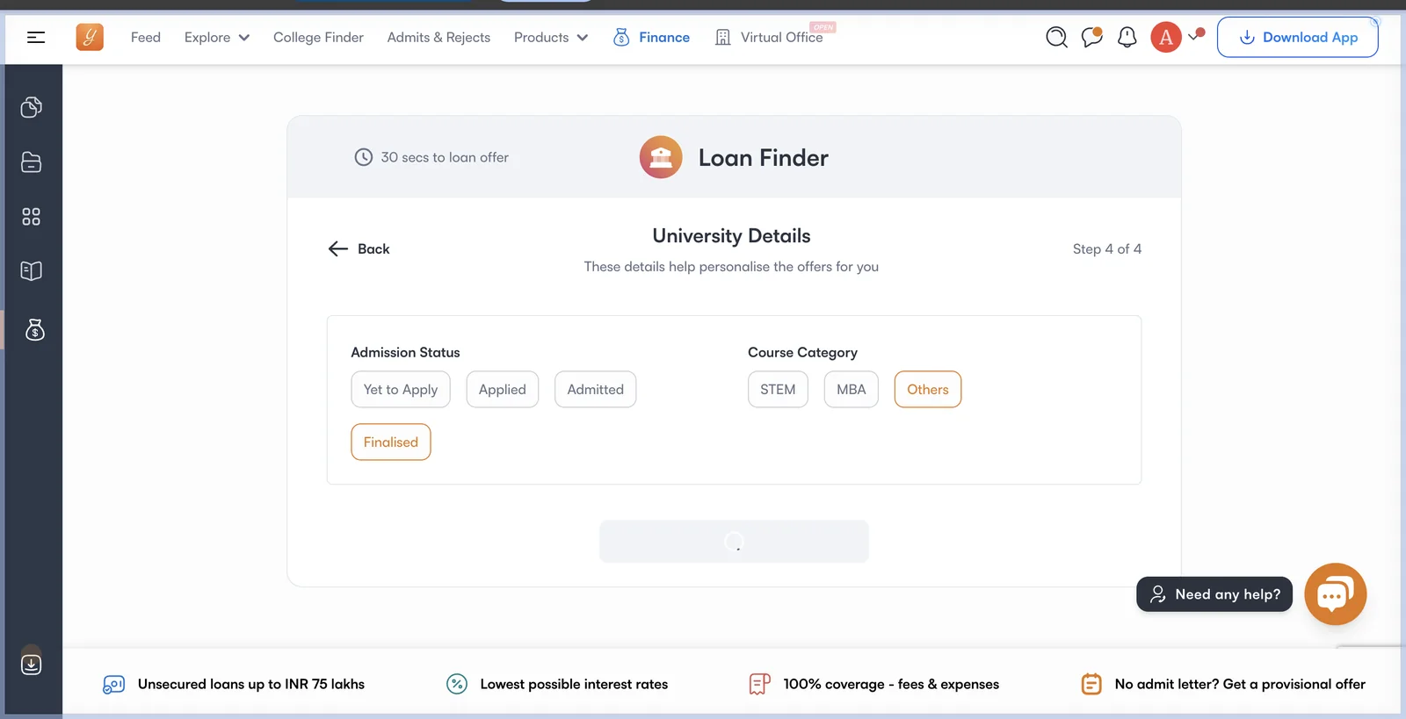Screen dimensions: 1406x719
Task: Click the loading submit button
Action: coord(734,542)
